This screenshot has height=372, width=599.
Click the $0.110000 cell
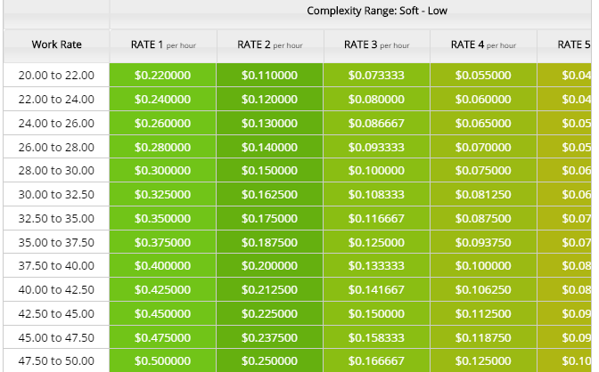click(x=270, y=75)
